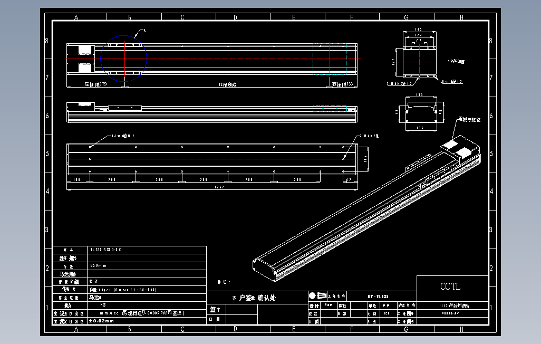The height and width of the screenshot is (344, 541).
Task: Click the C7 precision grade cell
Action: pos(147,282)
